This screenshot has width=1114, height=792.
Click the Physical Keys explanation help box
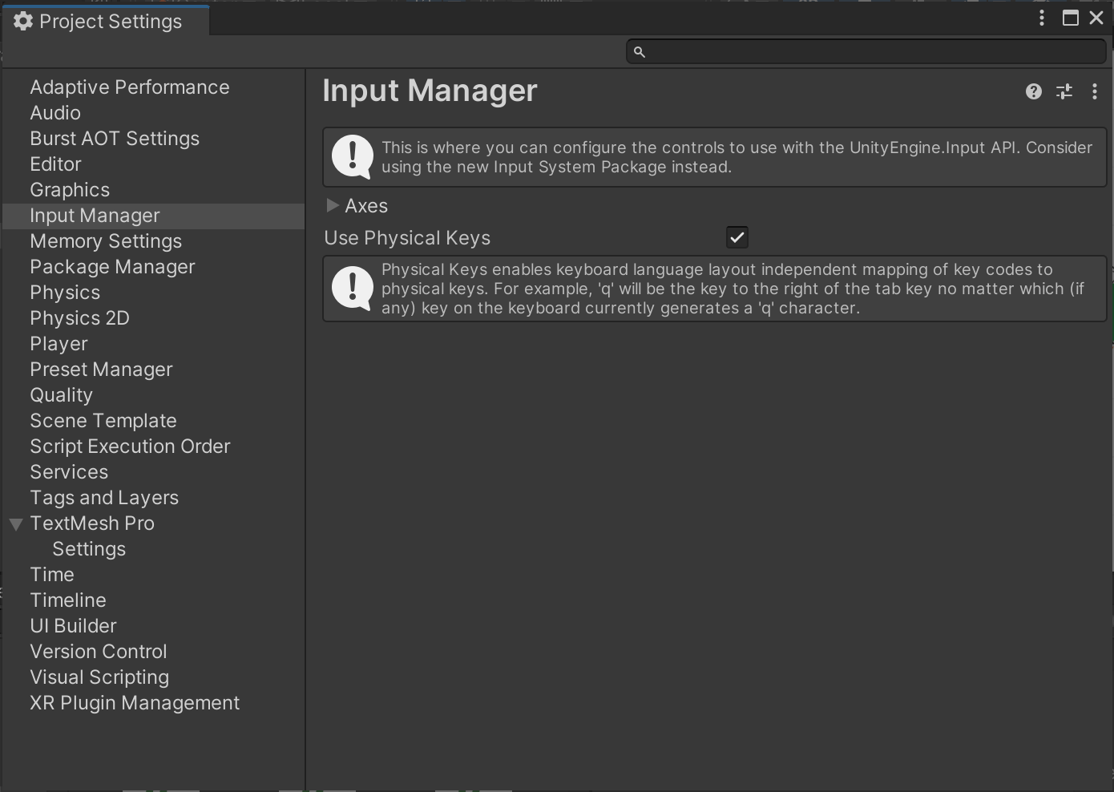tap(715, 289)
